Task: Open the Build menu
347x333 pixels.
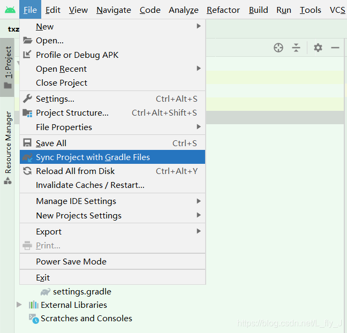Action: (259, 10)
